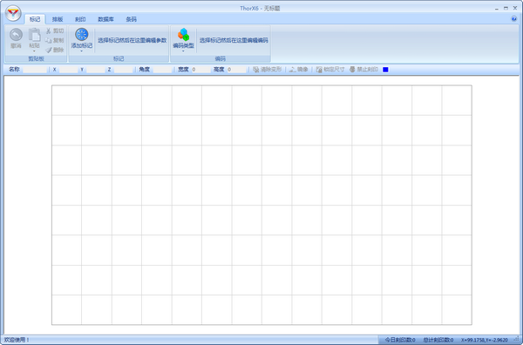Toggle 禁止刻印 disable marking option
Image resolution: width=523 pixels, height=345 pixels.
[363, 70]
